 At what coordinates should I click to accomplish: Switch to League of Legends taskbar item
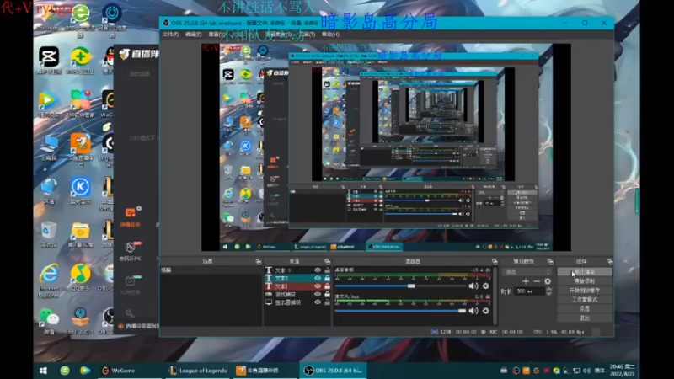[198, 370]
